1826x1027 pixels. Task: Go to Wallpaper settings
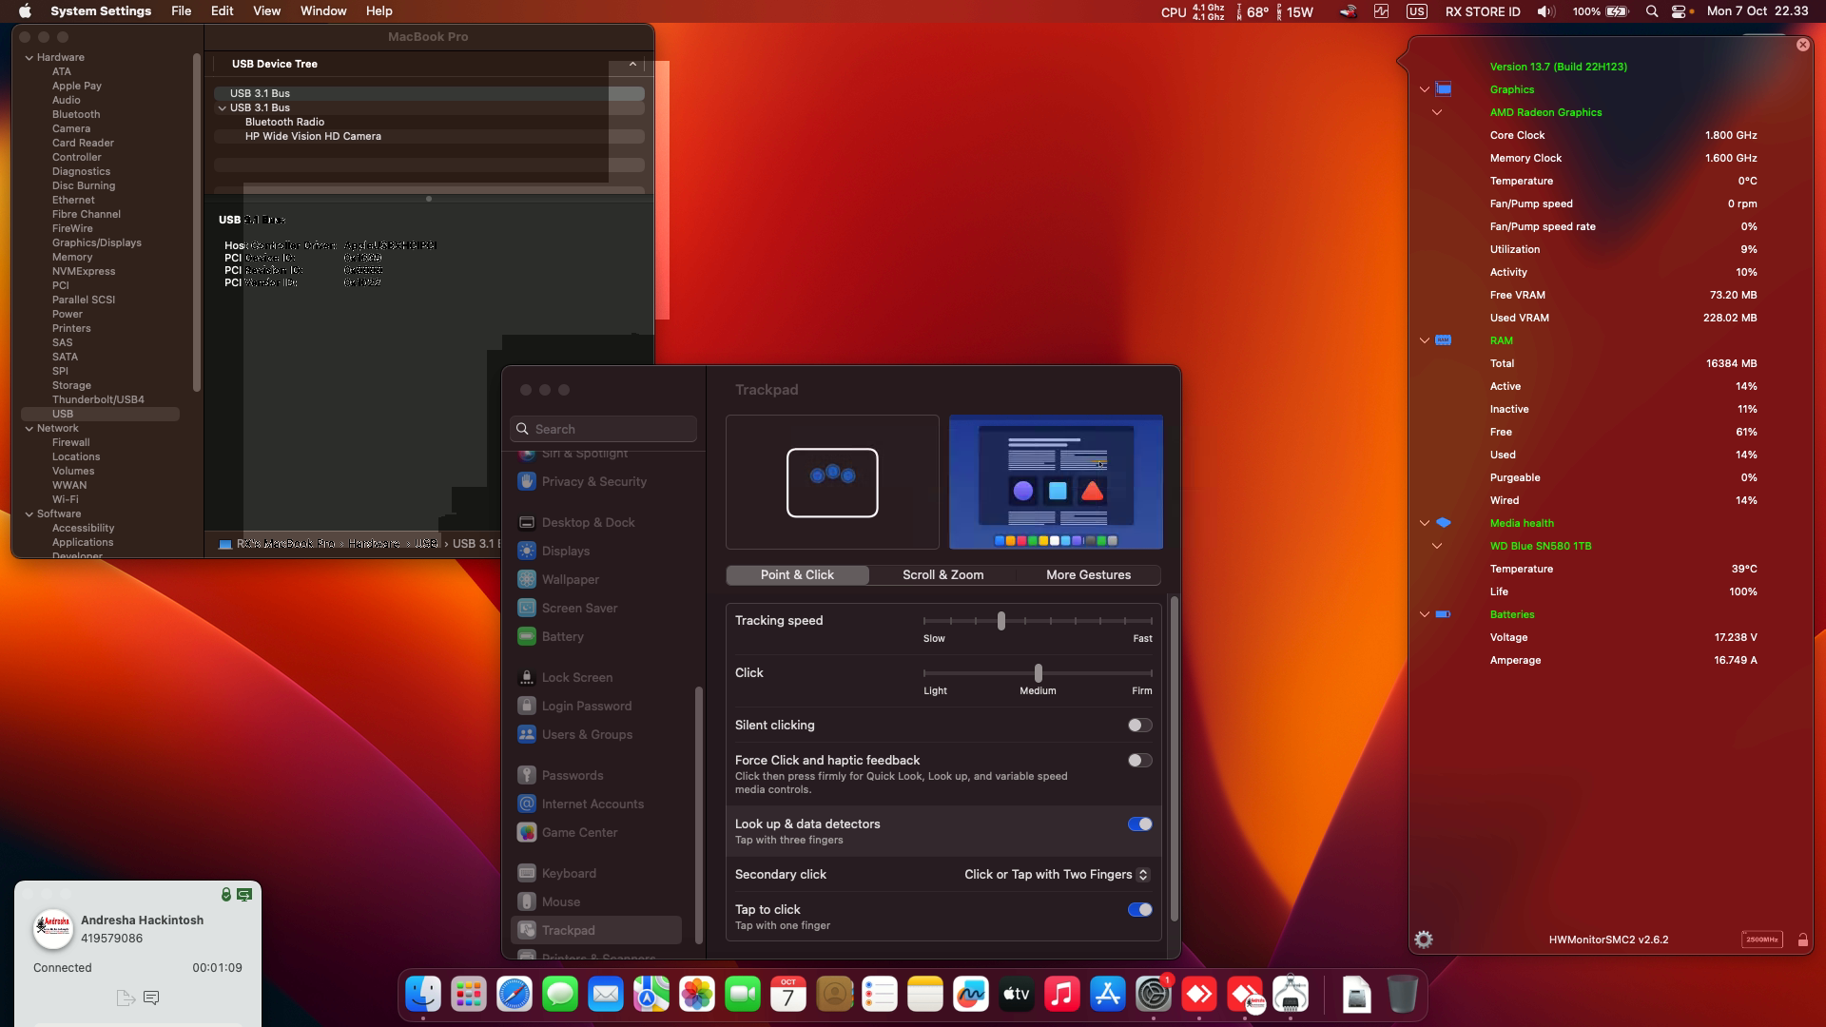[571, 579]
